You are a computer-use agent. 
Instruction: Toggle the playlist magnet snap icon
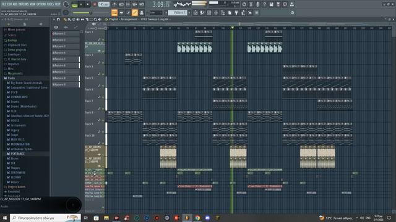click(58, 19)
